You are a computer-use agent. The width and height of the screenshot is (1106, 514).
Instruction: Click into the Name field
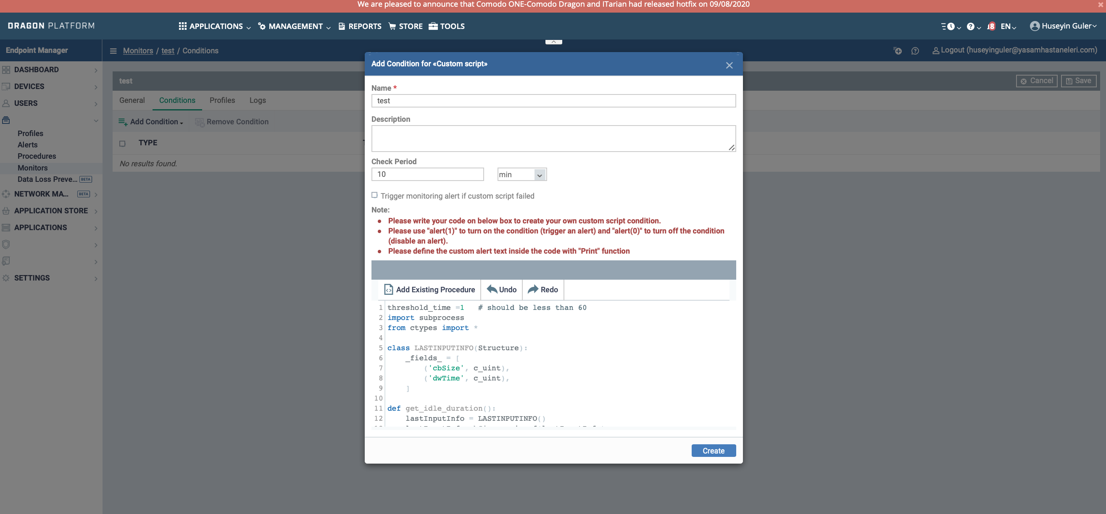[x=553, y=100]
